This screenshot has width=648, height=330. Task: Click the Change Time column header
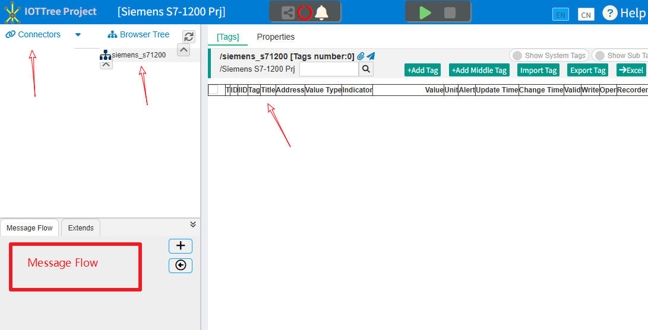coord(541,90)
